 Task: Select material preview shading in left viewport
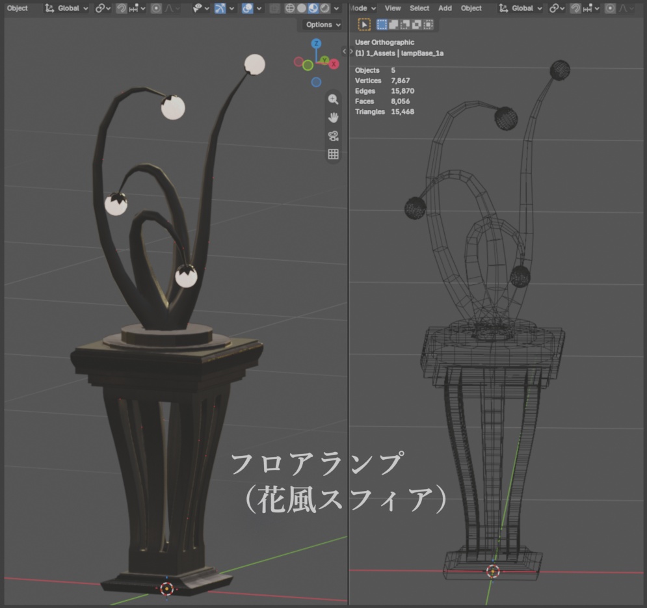(x=313, y=8)
